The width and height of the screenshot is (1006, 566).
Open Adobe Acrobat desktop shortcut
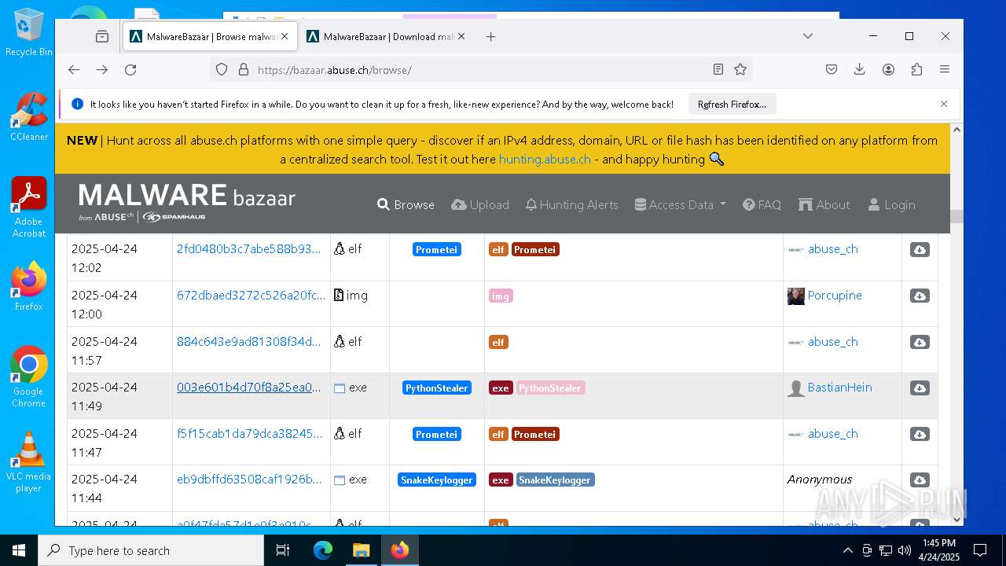(28, 207)
